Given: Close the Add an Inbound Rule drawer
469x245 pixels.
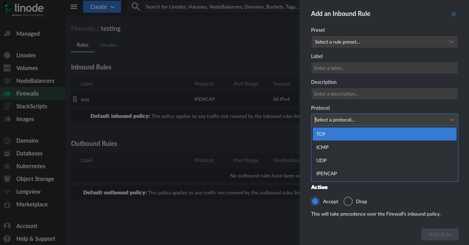Looking at the screenshot, I should point(453,14).
